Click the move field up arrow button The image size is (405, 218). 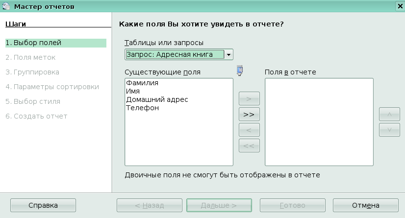pyautogui.click(x=389, y=114)
